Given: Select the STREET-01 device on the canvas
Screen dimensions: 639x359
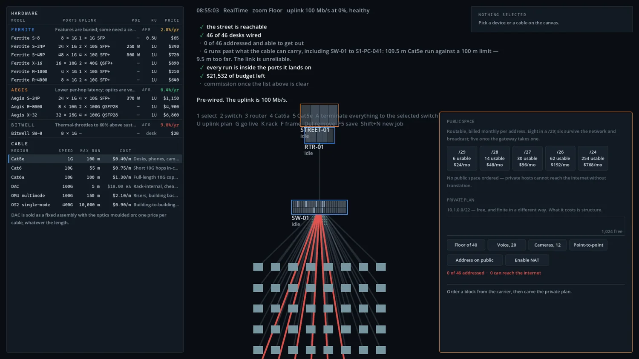Looking at the screenshot, I should tap(319, 115).
